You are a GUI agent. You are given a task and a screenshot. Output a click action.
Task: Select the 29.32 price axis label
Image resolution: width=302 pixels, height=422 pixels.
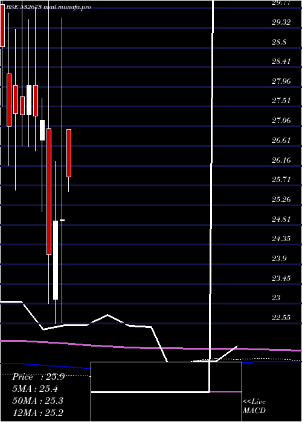281,22
